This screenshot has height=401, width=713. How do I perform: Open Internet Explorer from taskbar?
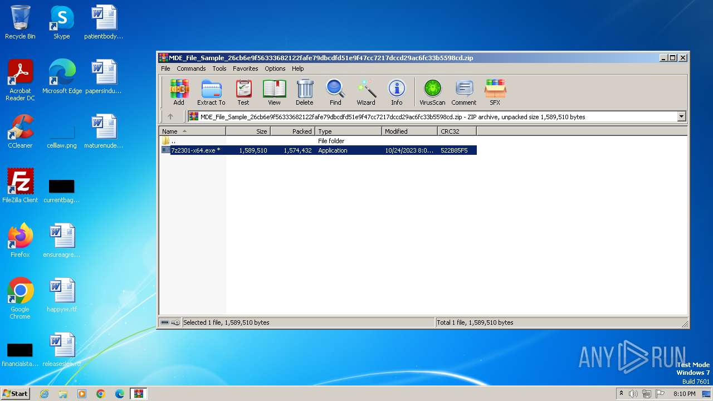(45, 394)
